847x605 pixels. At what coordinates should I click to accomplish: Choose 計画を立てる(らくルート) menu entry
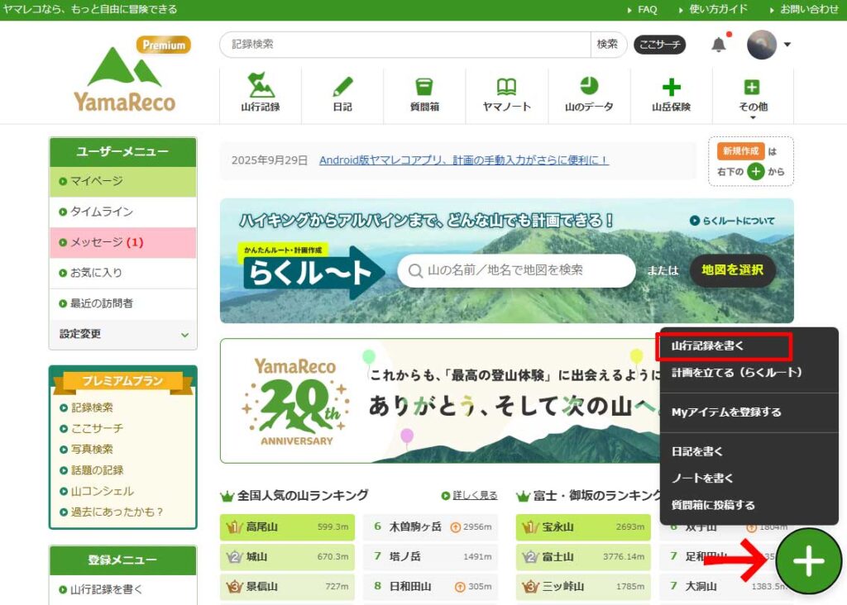coord(736,373)
